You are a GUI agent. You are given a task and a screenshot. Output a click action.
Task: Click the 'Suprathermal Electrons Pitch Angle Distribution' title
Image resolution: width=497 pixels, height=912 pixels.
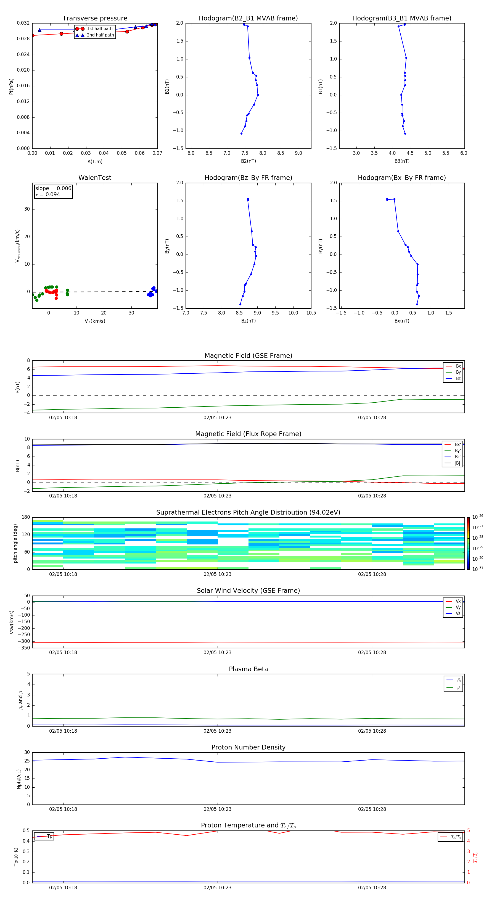pos(248,512)
